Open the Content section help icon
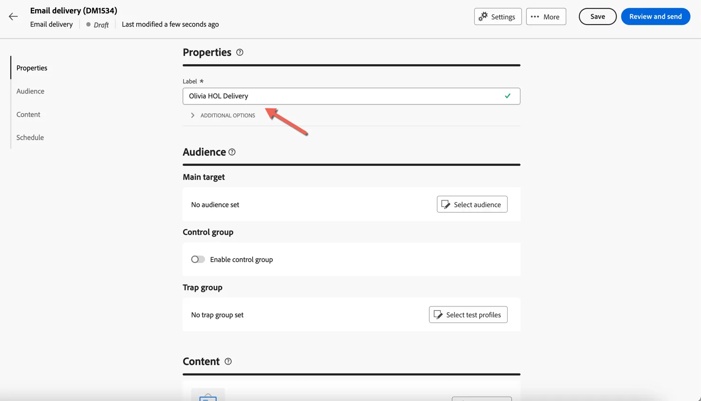 (x=228, y=362)
